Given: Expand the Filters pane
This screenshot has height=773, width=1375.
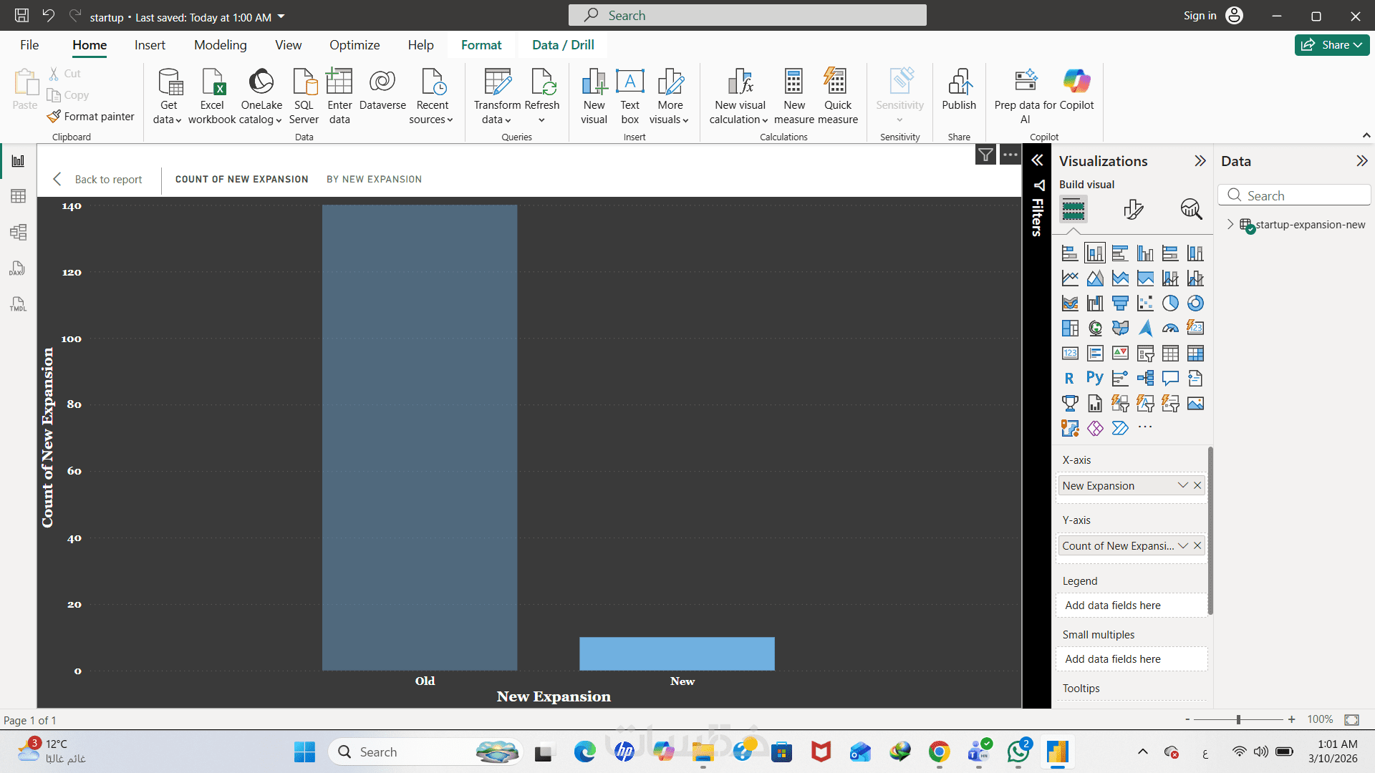Looking at the screenshot, I should point(1037,160).
